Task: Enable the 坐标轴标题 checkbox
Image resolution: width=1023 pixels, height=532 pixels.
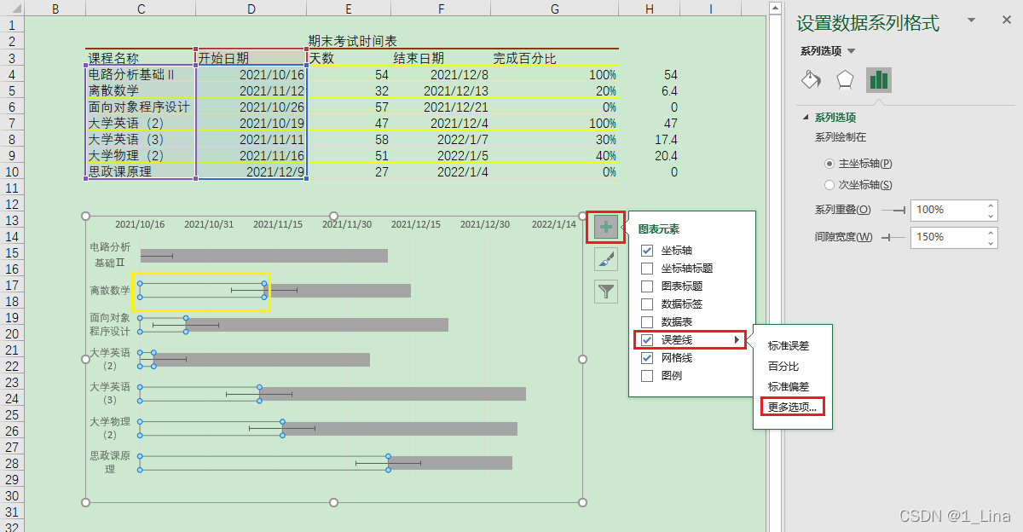Action: point(647,269)
